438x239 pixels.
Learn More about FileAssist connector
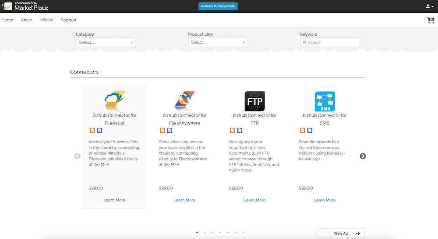point(114,200)
